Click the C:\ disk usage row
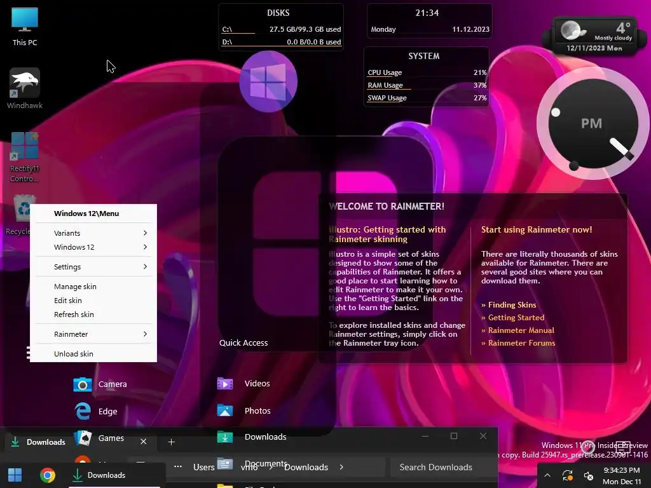The image size is (651, 488). (282, 29)
